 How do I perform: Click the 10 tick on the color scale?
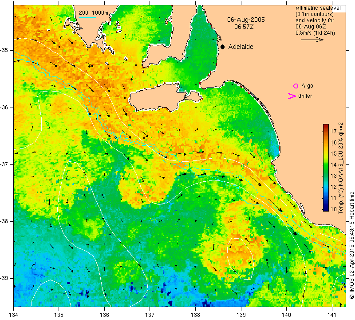(334, 209)
